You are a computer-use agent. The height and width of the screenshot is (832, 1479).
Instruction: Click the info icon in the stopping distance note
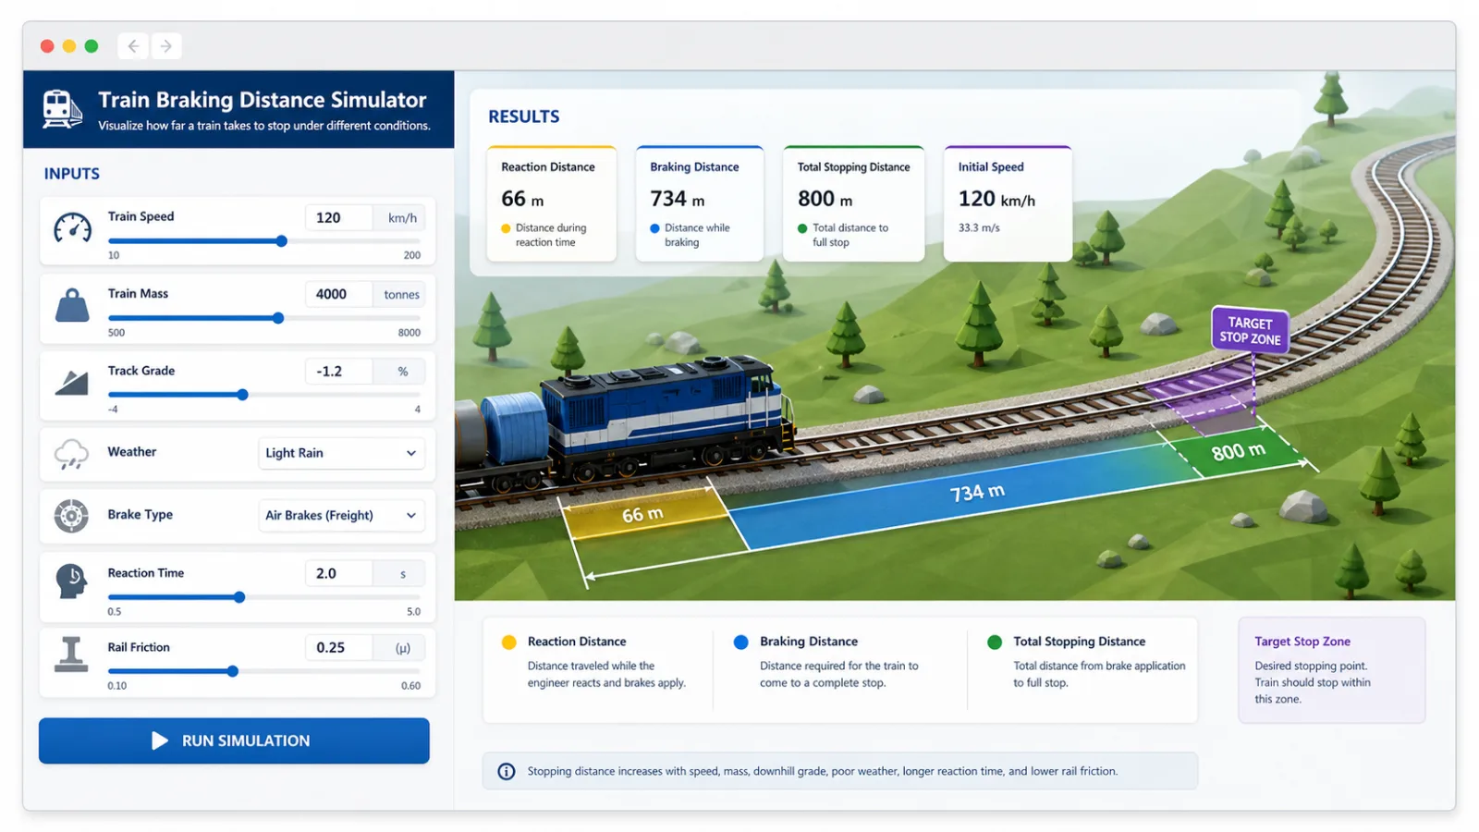pyautogui.click(x=507, y=771)
